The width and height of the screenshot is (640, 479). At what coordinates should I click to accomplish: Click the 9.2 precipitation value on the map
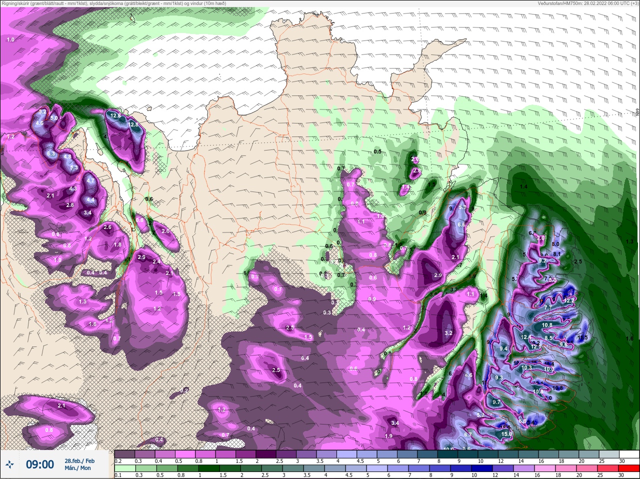pyautogui.click(x=543, y=260)
